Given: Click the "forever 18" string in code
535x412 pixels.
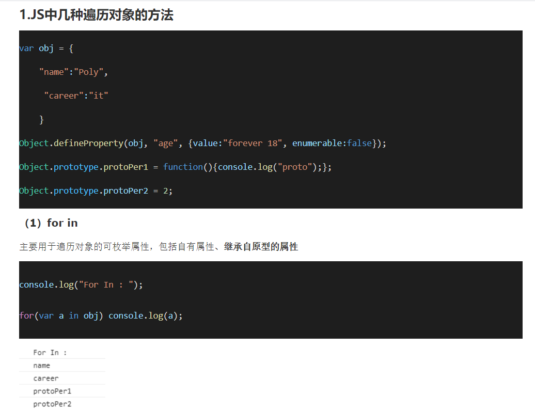Looking at the screenshot, I should pos(253,143).
